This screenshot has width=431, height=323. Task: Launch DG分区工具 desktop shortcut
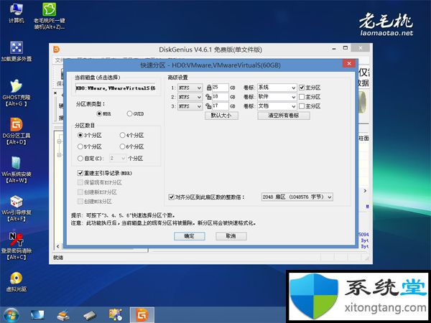17,131
